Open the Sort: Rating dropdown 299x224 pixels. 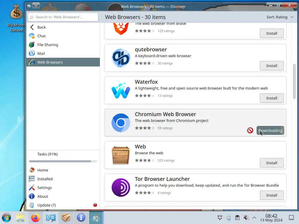(280, 17)
